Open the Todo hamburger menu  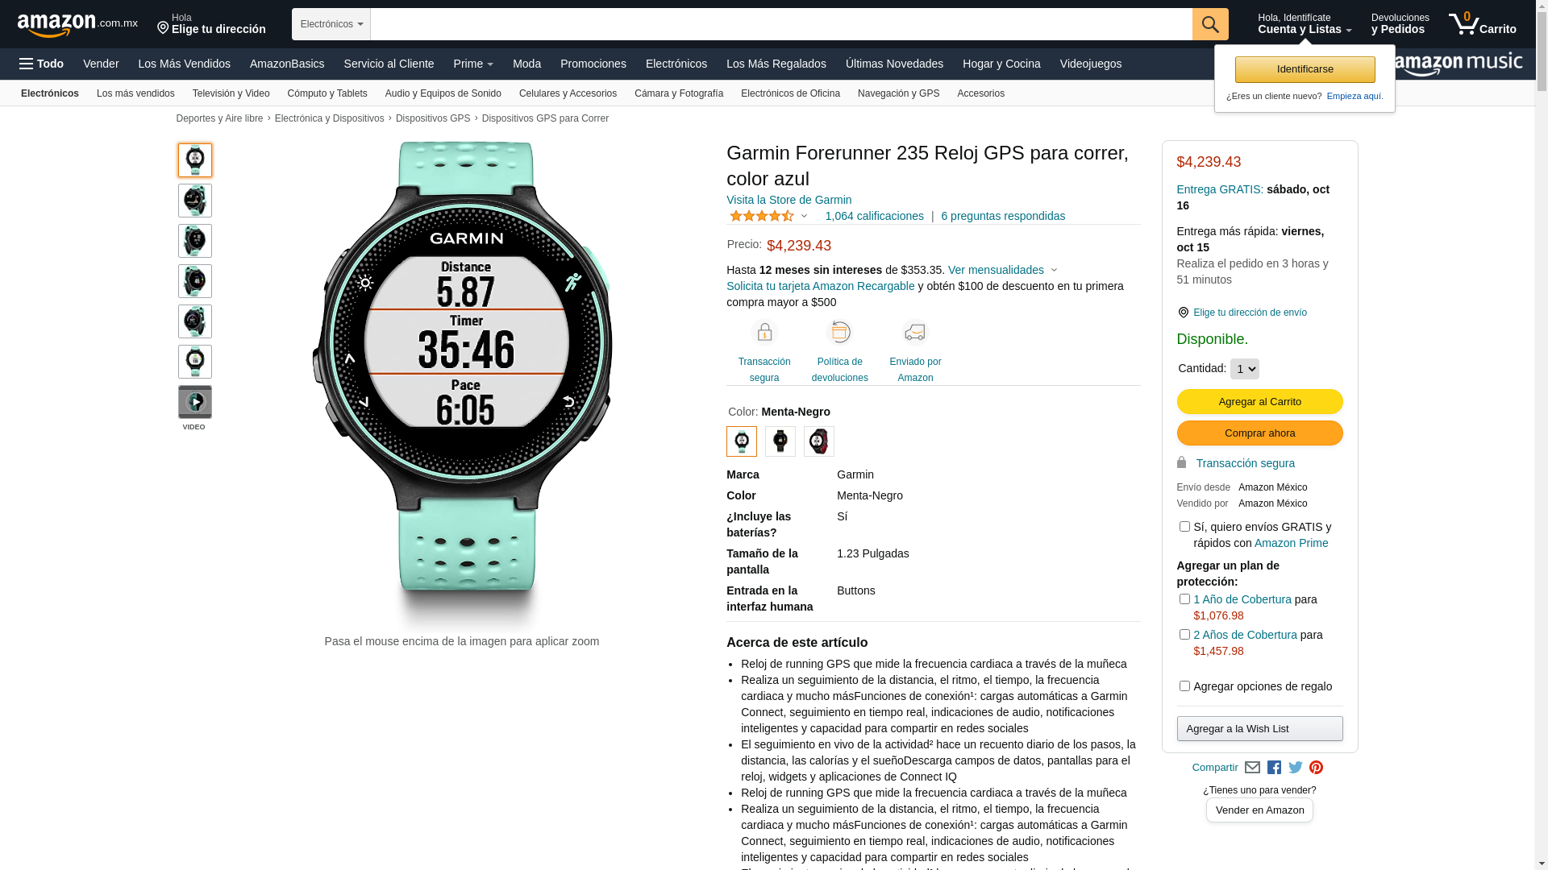click(x=42, y=64)
